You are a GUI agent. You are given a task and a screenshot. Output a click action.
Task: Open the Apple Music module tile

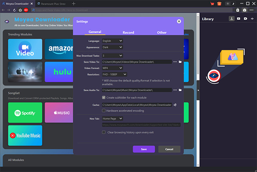[x=59, y=112]
